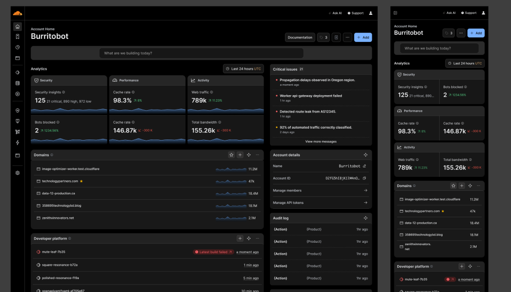
Task: Open Detected route leak from AS12345 issue
Action: click(x=307, y=112)
